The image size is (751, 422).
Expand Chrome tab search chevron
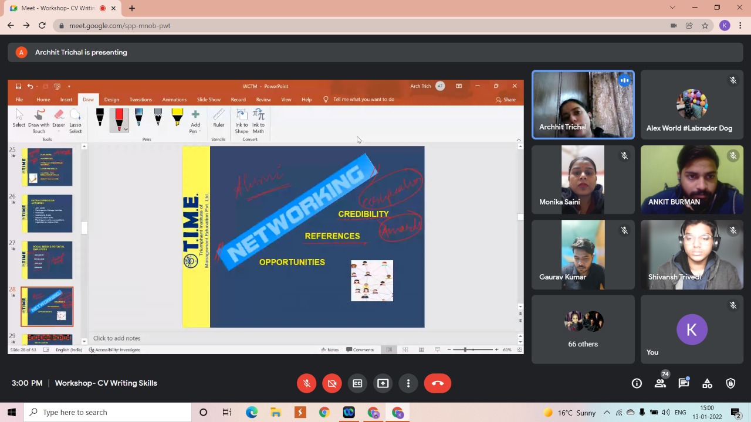tap(672, 8)
